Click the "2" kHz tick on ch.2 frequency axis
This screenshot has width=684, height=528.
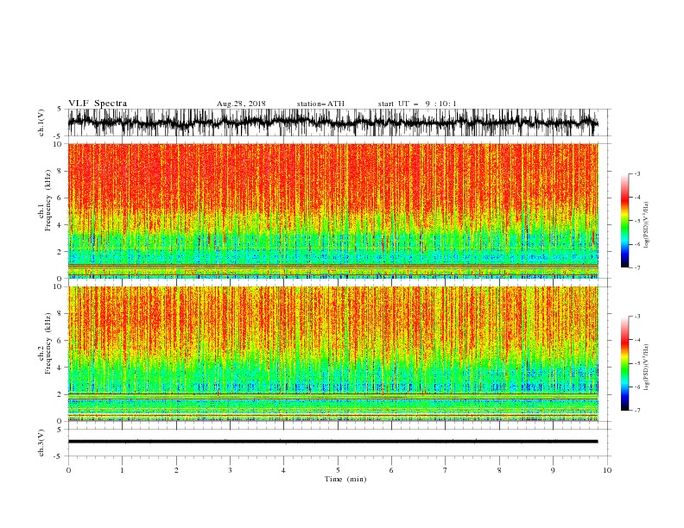coord(60,394)
